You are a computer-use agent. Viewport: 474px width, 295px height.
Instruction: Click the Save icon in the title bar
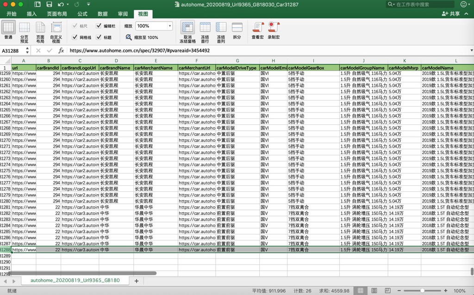click(x=49, y=4)
